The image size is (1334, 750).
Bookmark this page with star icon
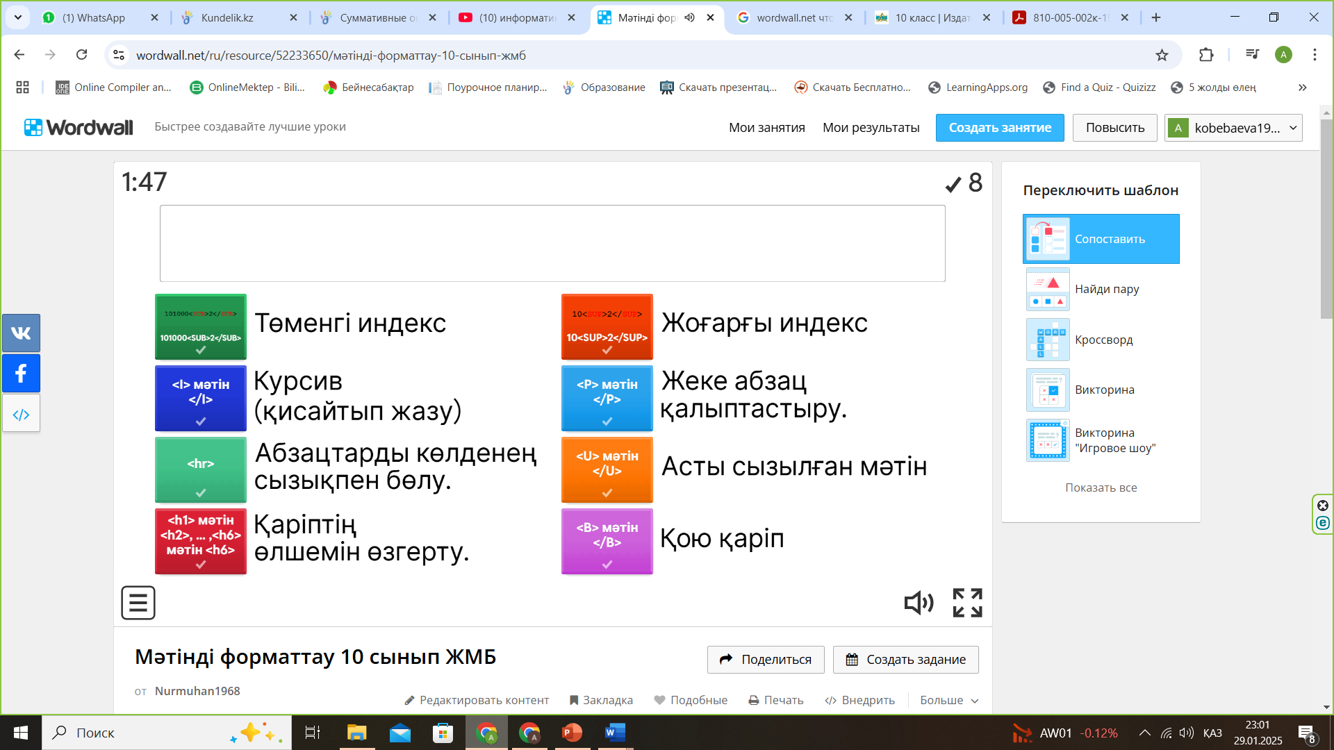pos(1162,55)
